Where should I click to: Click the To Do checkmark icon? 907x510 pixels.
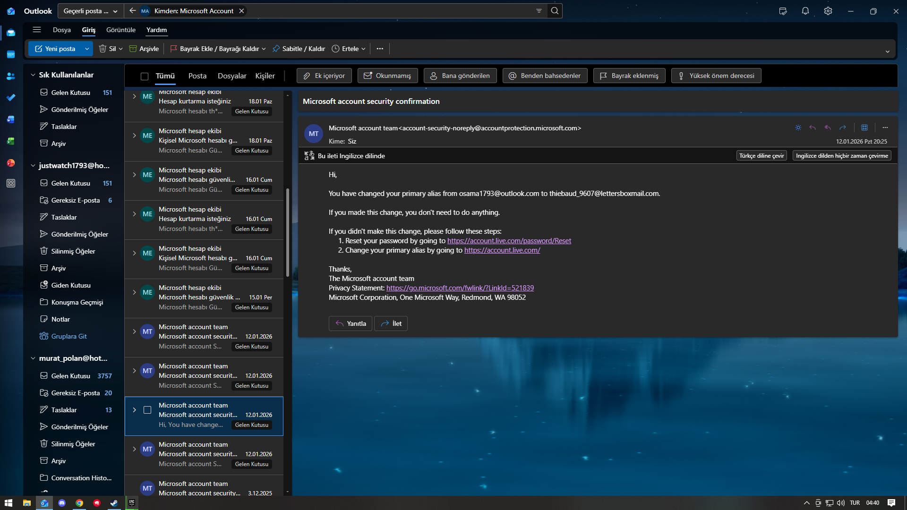tap(11, 98)
